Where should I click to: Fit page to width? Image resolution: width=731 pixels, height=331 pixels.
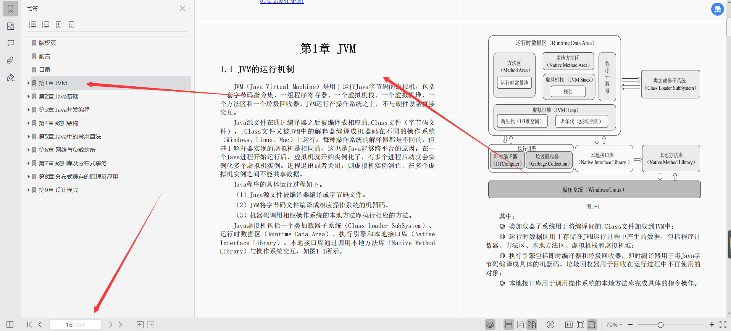tap(592, 325)
